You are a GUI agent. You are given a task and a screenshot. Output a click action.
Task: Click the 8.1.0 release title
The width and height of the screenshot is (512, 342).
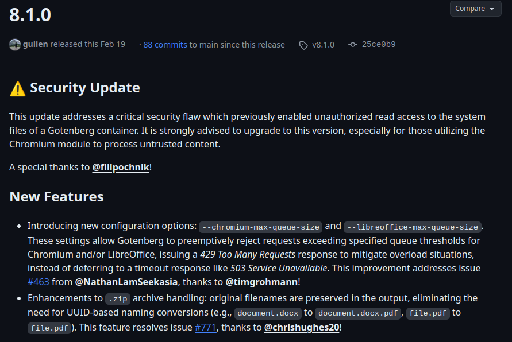point(30,15)
